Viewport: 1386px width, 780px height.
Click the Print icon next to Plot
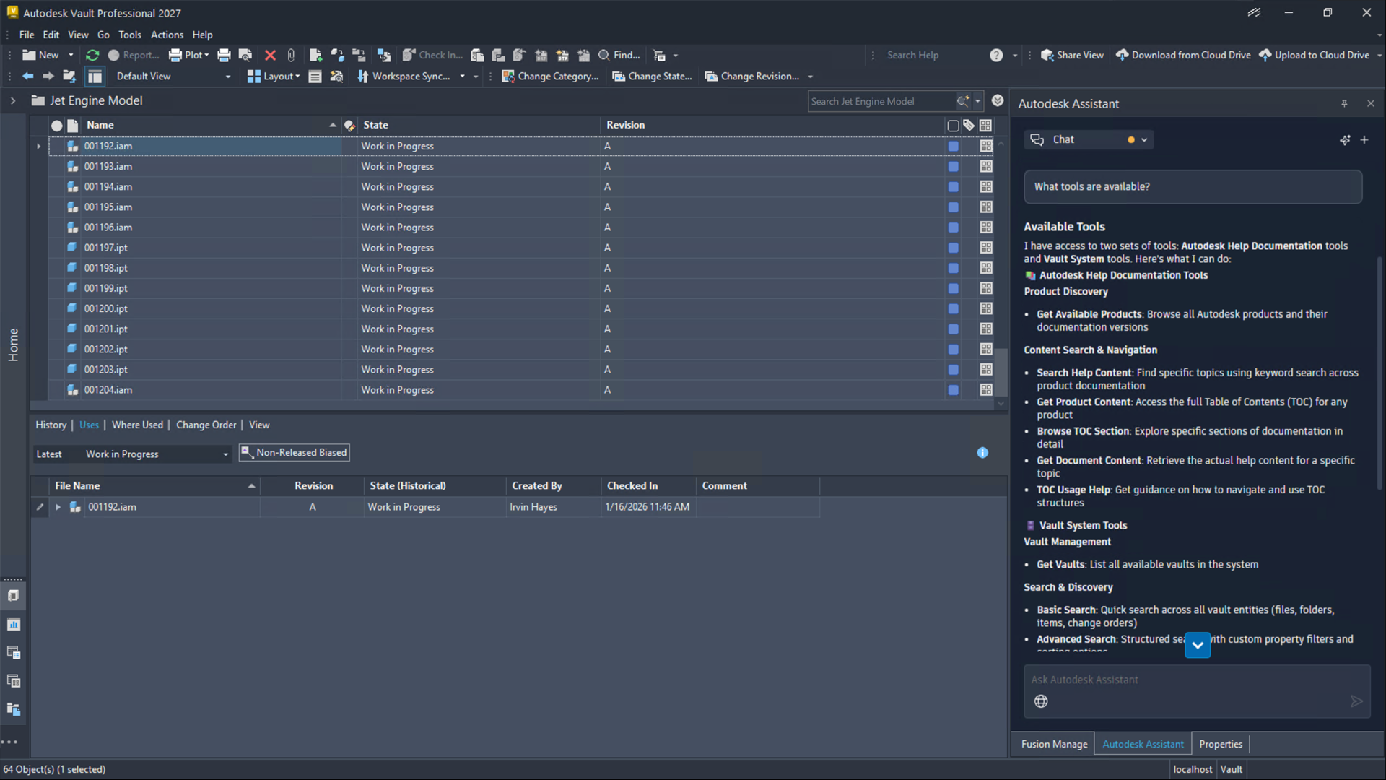[x=224, y=56]
